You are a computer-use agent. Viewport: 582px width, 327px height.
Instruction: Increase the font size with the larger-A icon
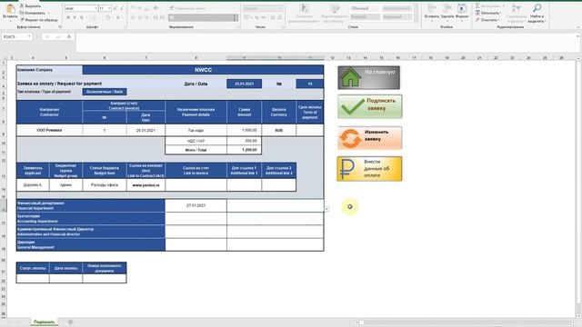coord(115,8)
